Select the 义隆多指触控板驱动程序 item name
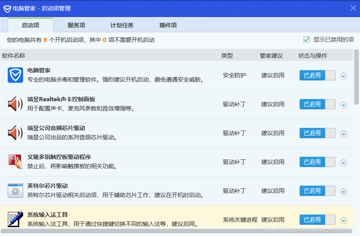 tap(59, 157)
